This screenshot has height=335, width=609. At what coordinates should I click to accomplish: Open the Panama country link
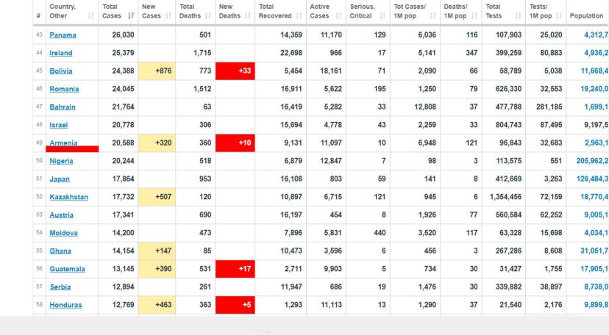[x=63, y=35]
